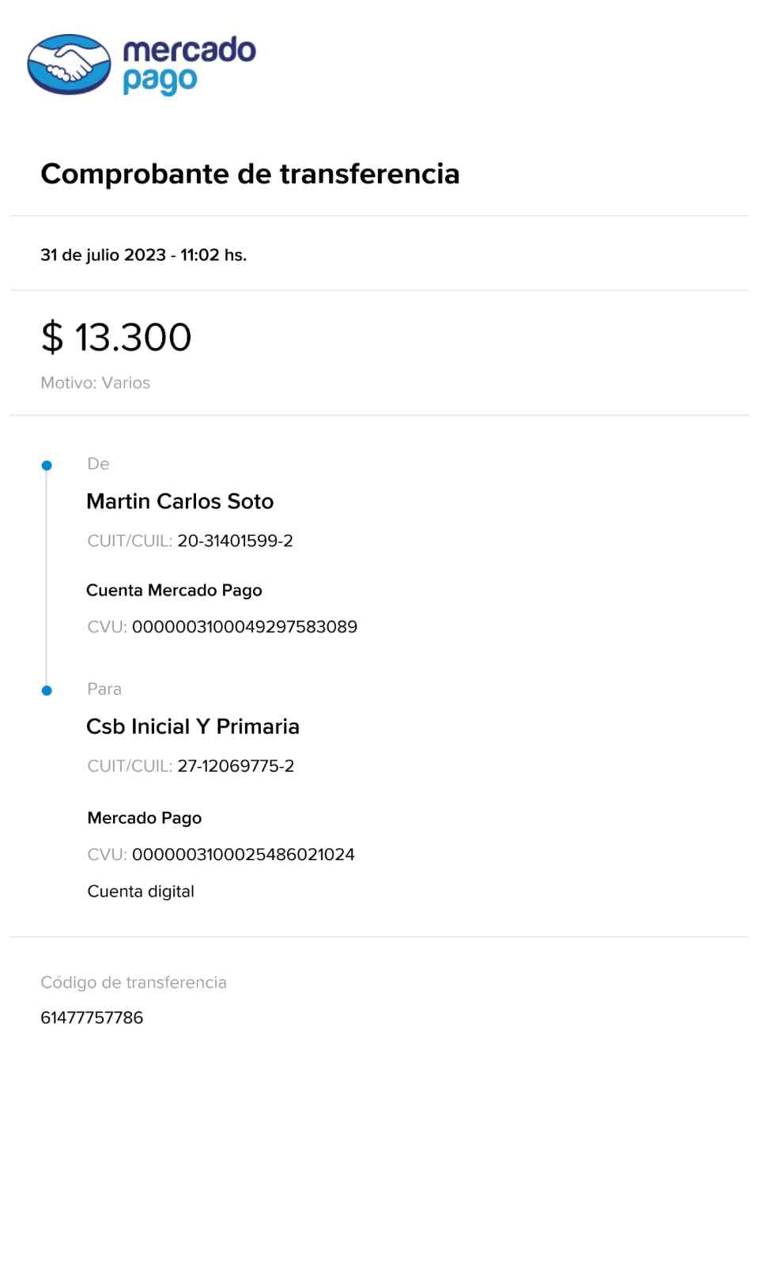The image size is (759, 1265).
Task: Select the sender CVU ending in 83089
Action: tap(244, 627)
